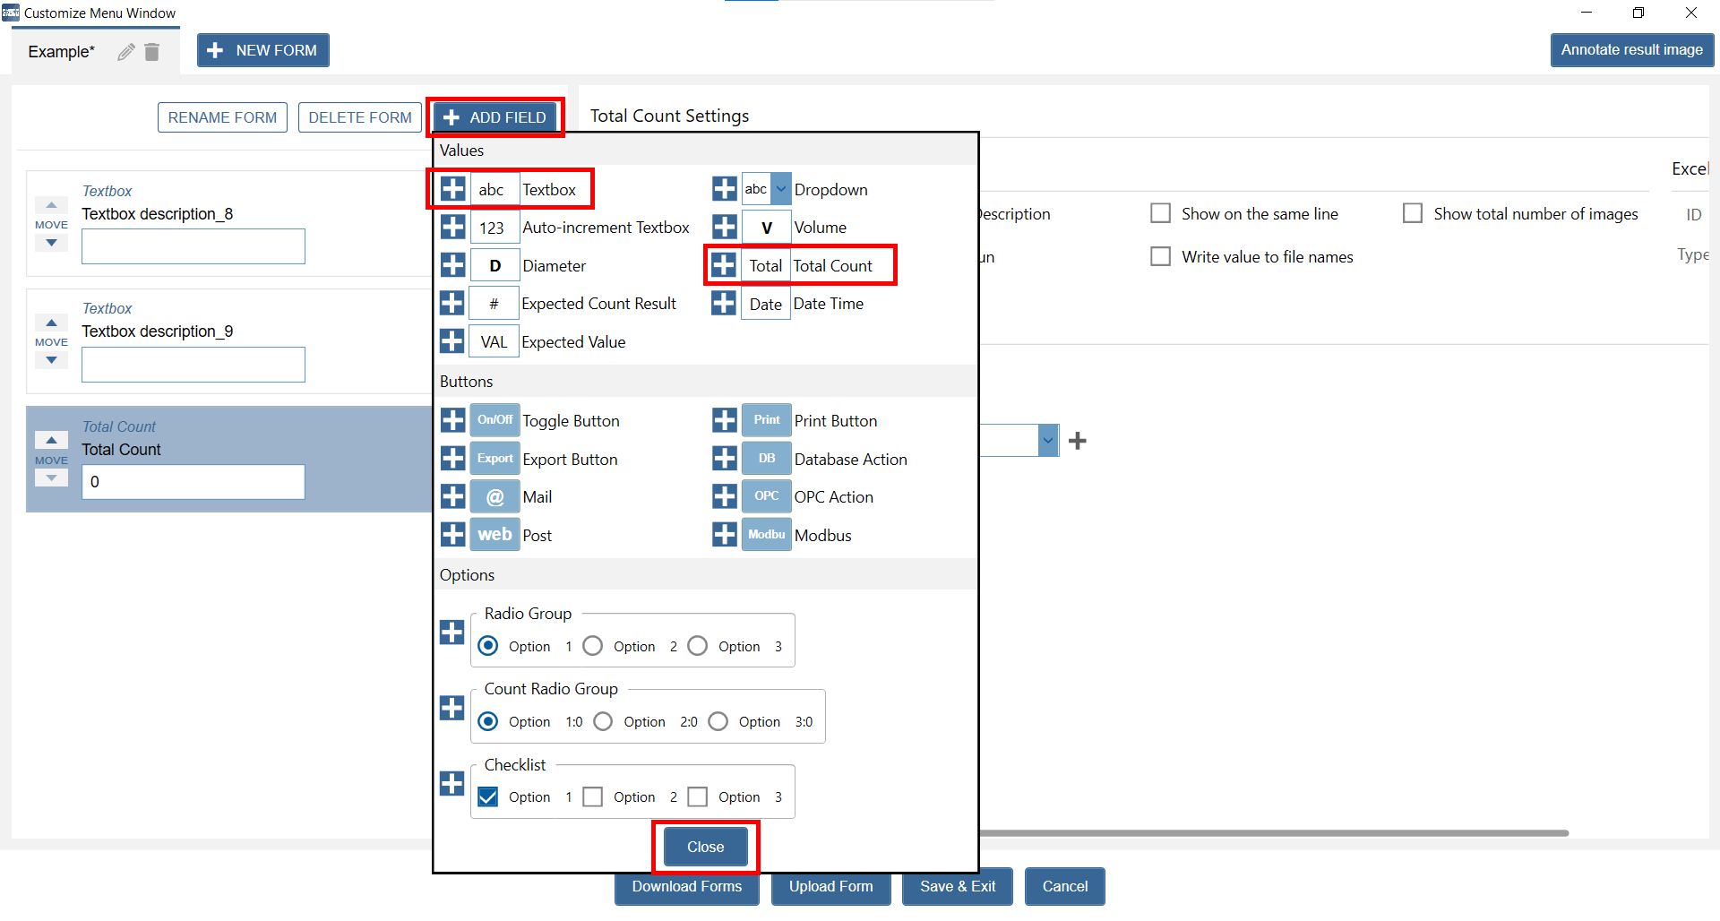Add the Checklist option group plus icon
The image size is (1720, 921).
tap(452, 783)
